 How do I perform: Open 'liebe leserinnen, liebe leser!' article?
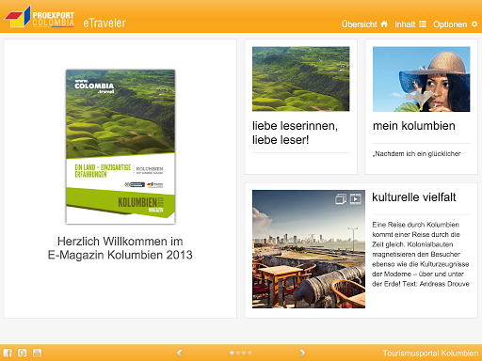(x=295, y=133)
